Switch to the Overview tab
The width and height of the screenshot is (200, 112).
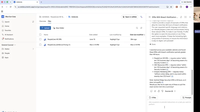[x=42, y=21]
